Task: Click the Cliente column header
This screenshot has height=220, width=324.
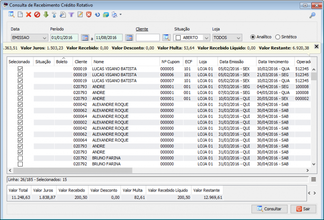Action: tap(82, 62)
